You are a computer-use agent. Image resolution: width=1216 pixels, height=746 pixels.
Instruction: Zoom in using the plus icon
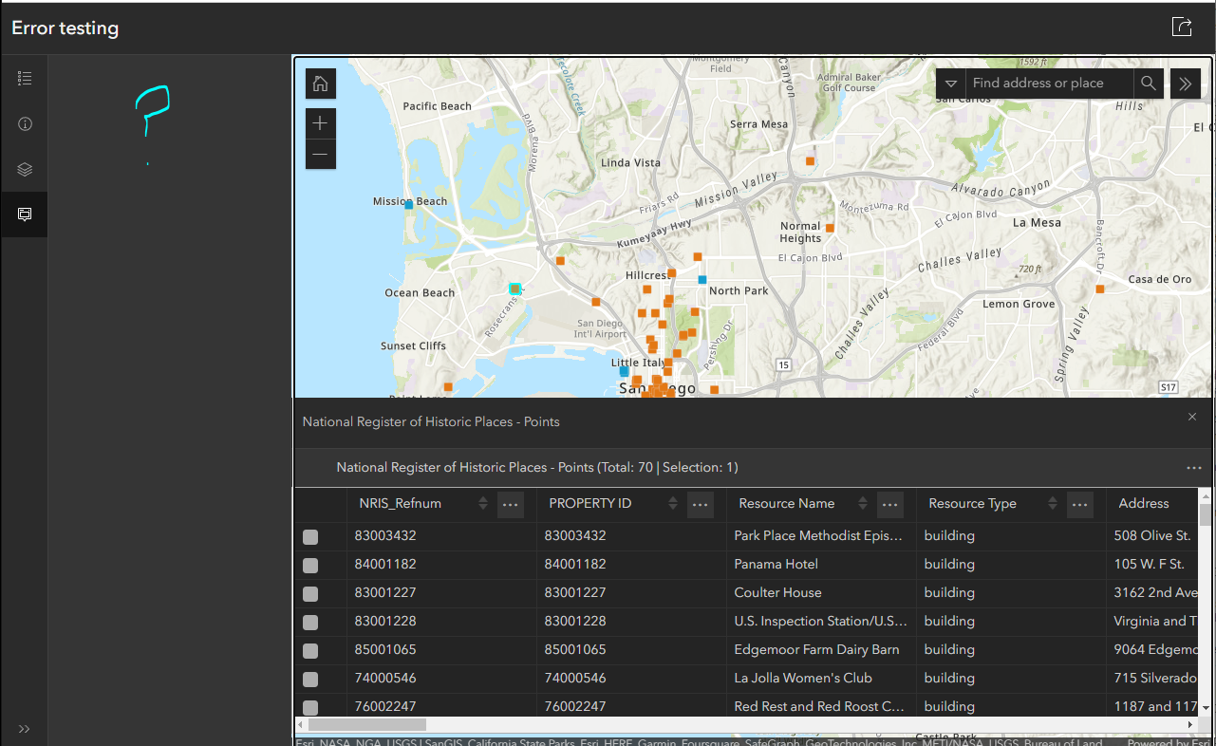(x=320, y=123)
